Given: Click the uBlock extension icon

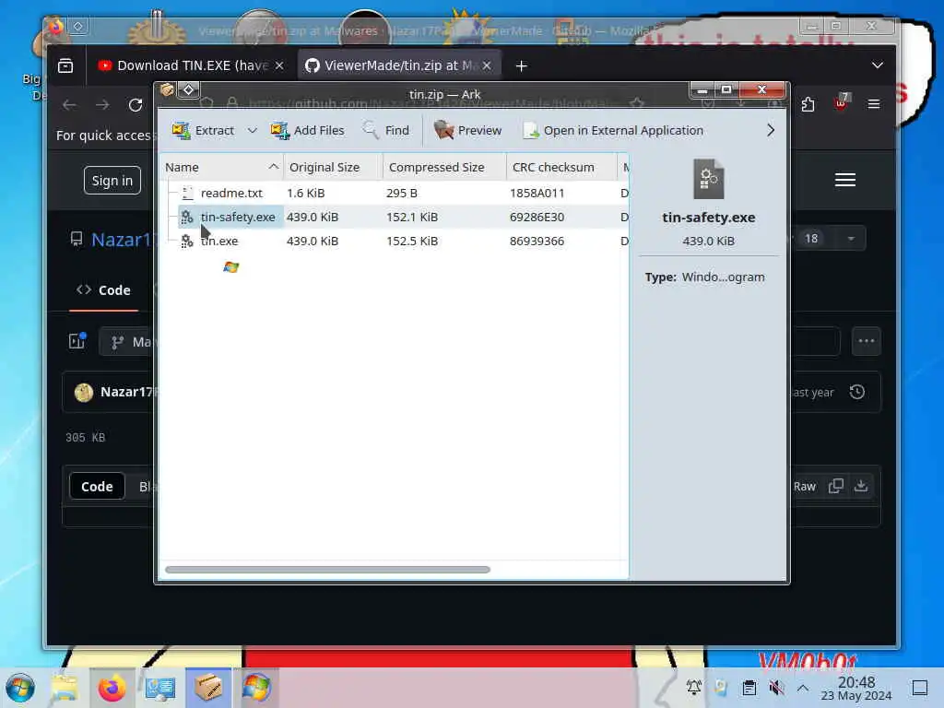Looking at the screenshot, I should tap(841, 103).
